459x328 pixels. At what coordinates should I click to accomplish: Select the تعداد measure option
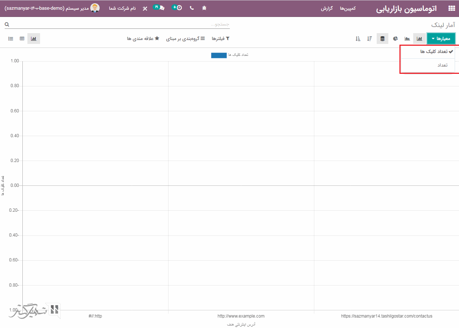pos(428,65)
